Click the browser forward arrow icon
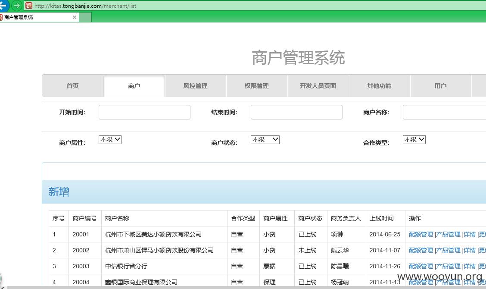The image size is (486, 289). click(17, 6)
